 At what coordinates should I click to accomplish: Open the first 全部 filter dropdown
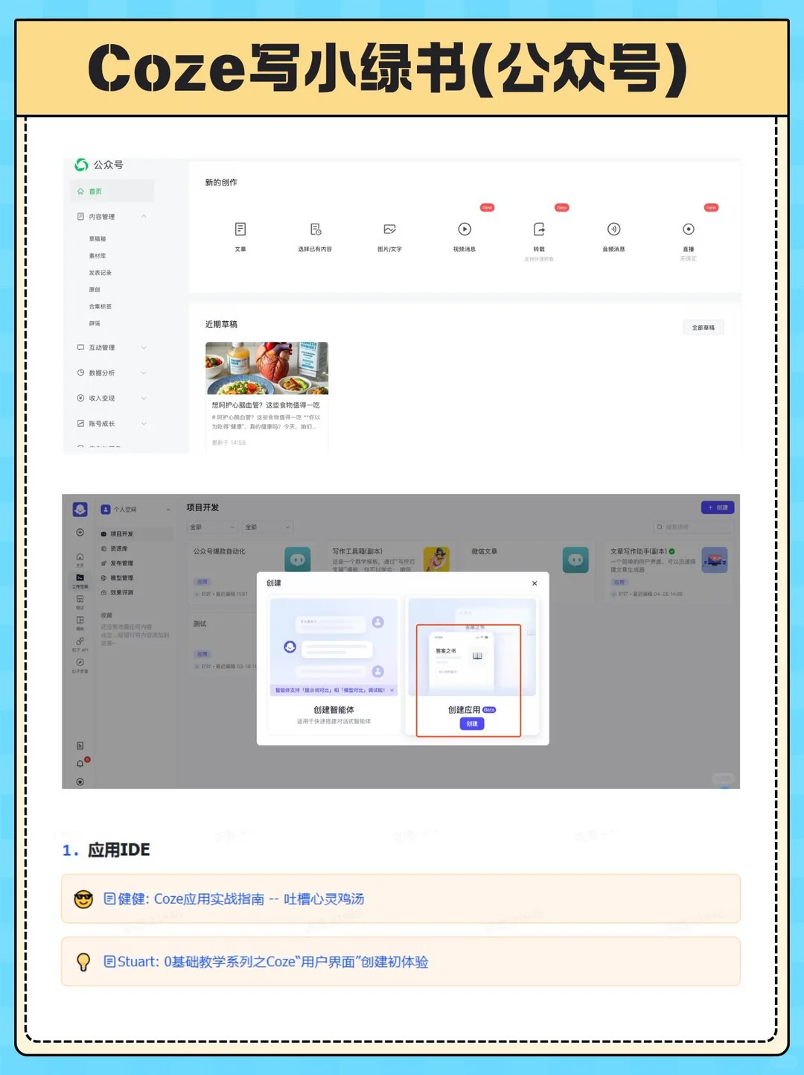(212, 527)
